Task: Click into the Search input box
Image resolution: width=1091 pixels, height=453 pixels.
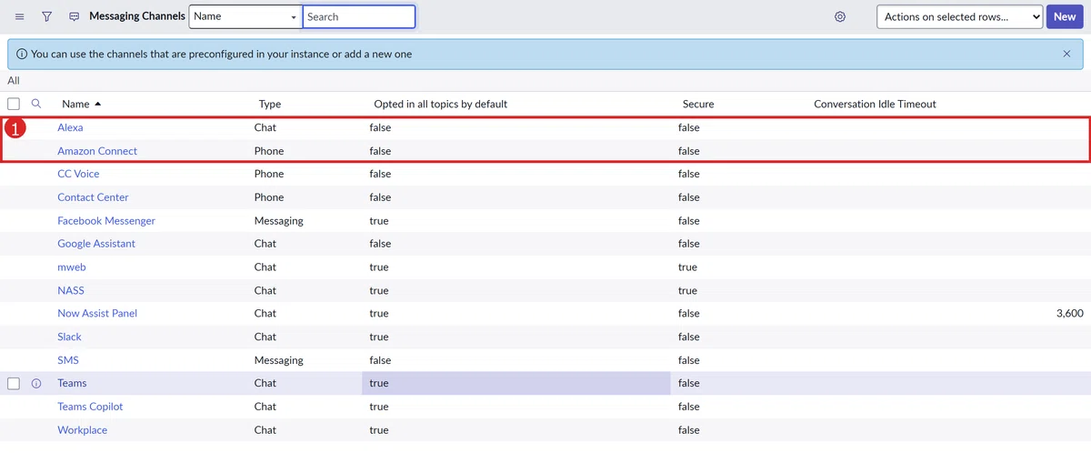Action: 359,16
